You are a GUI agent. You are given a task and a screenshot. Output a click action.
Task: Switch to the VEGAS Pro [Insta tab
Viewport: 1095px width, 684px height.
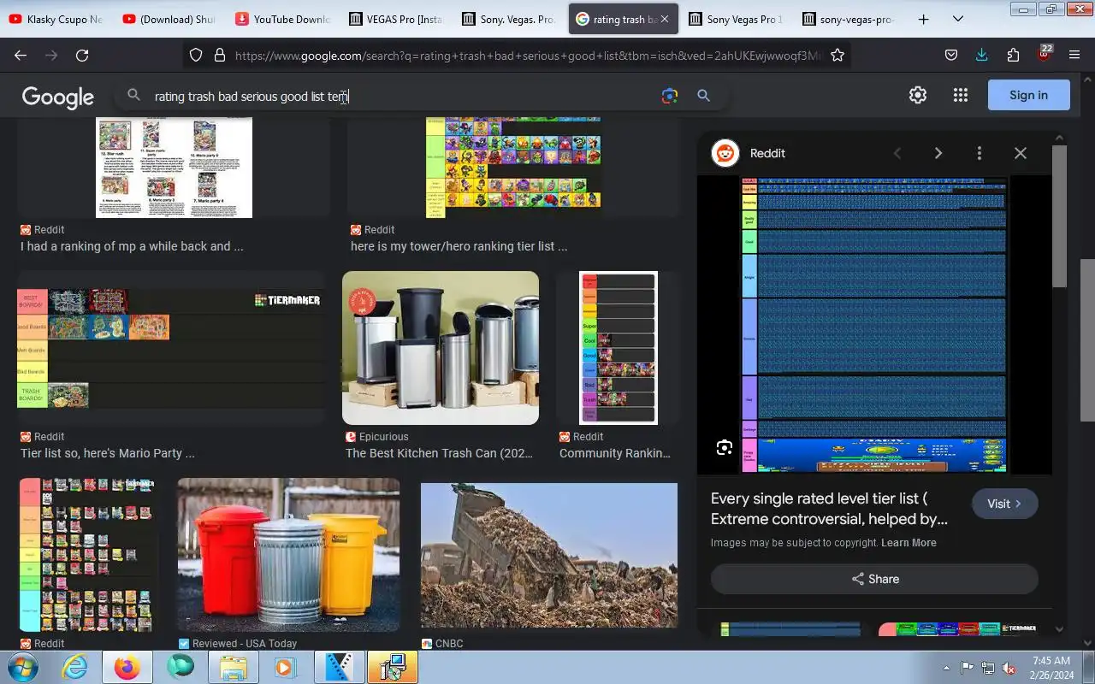coord(396,19)
